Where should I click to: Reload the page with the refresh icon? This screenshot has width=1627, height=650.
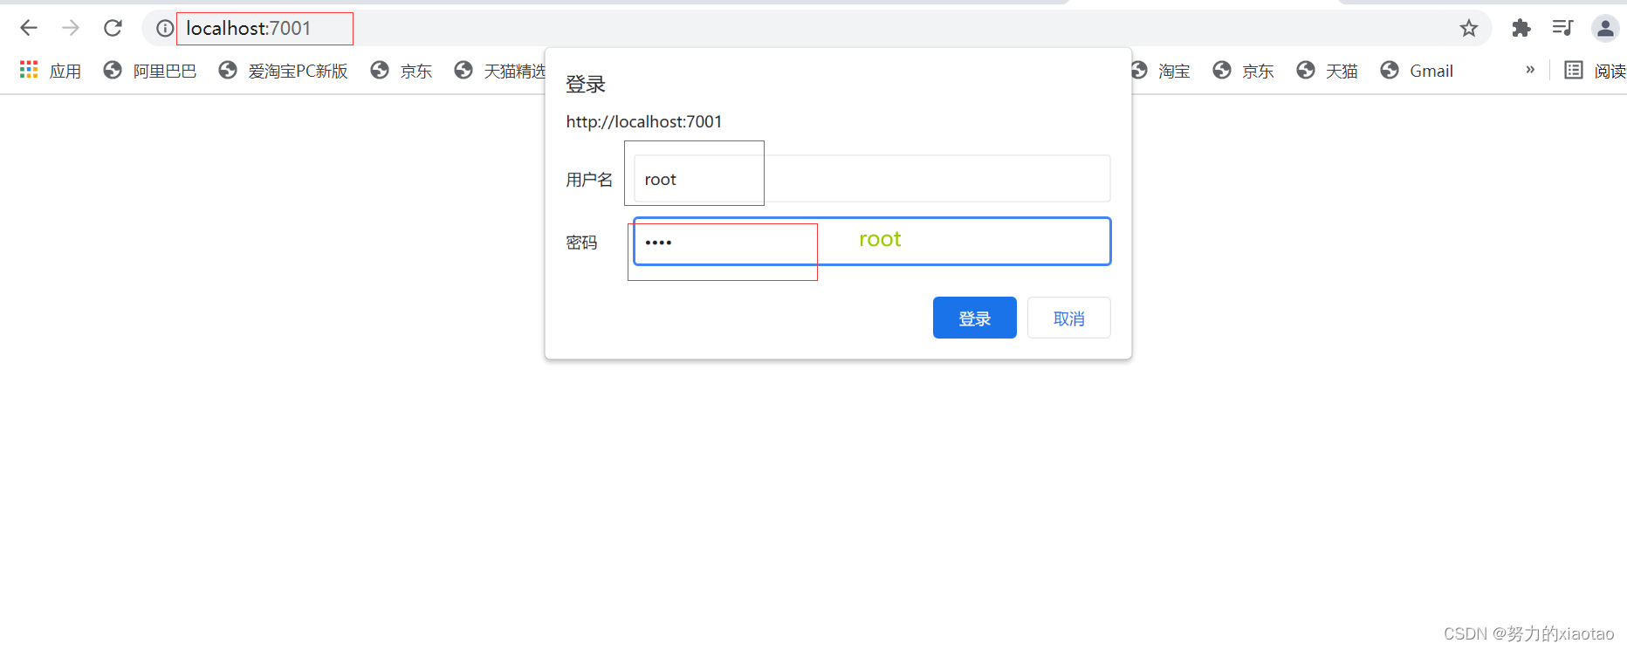(113, 28)
